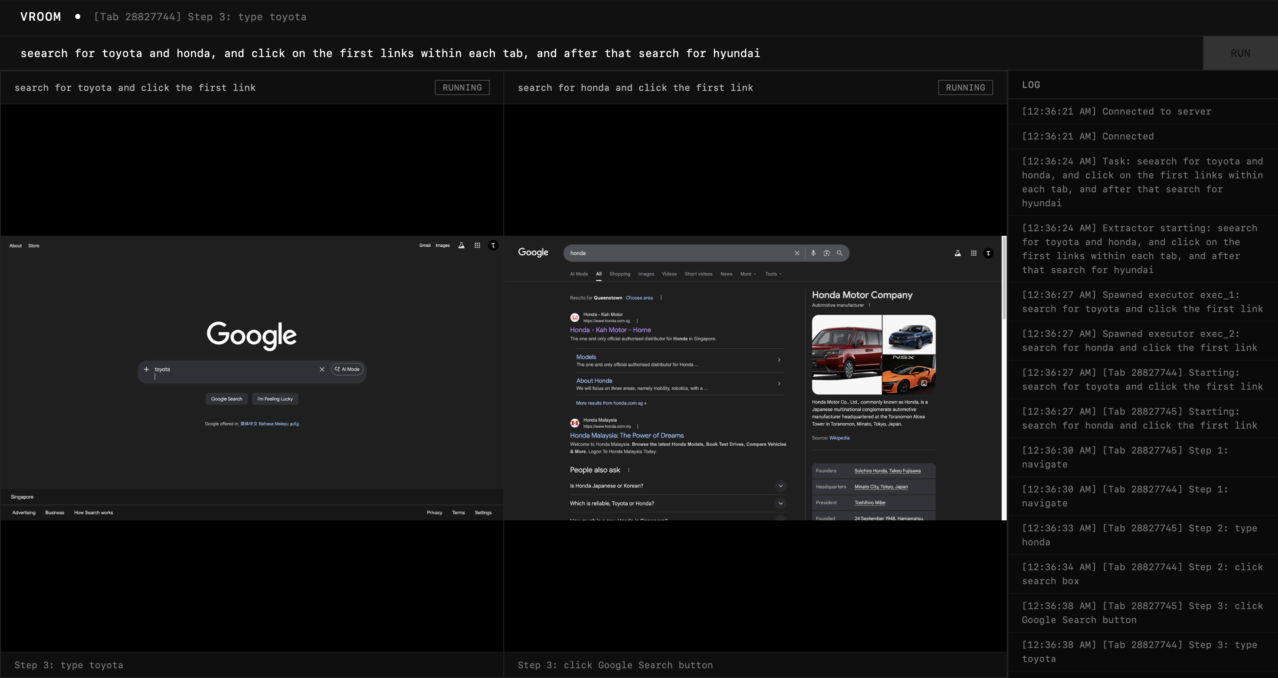Click the voice search microphone in the honda search bar
Image resolution: width=1278 pixels, height=678 pixels.
813,253
